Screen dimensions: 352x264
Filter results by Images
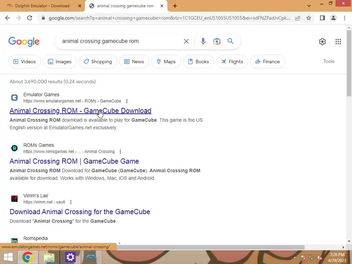tap(60, 62)
